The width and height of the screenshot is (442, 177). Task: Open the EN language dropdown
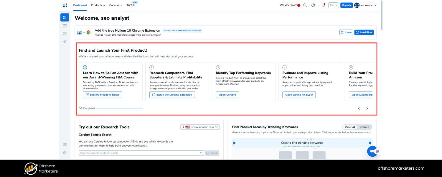(333, 5)
